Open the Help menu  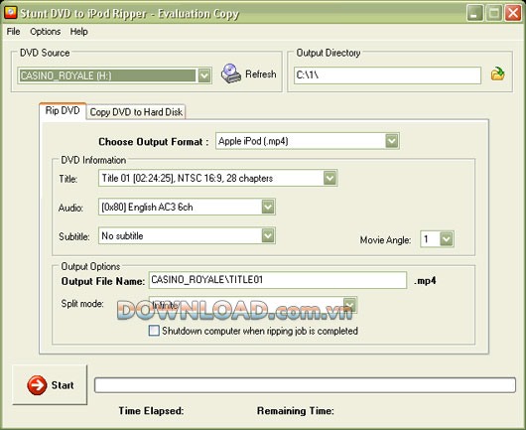coord(78,32)
